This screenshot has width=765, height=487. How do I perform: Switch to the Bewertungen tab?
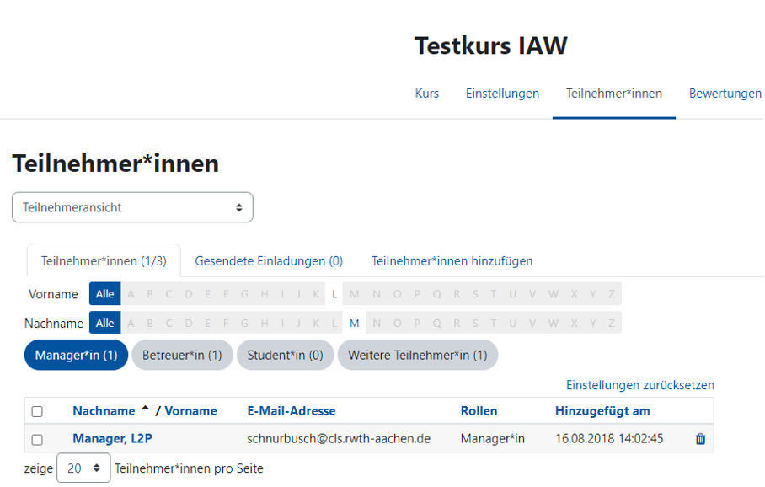point(725,94)
